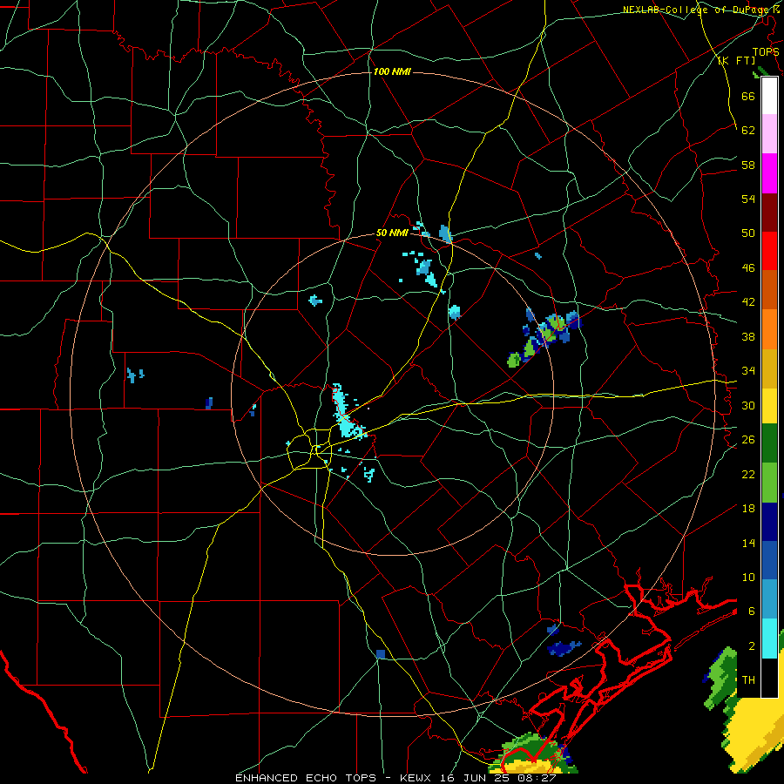Click the 14 value on the legend
The image size is (784, 784).
(x=748, y=543)
